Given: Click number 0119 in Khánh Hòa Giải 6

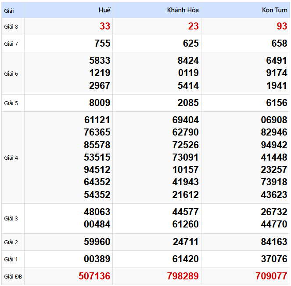Looking at the screenshot, I should tap(188, 73).
